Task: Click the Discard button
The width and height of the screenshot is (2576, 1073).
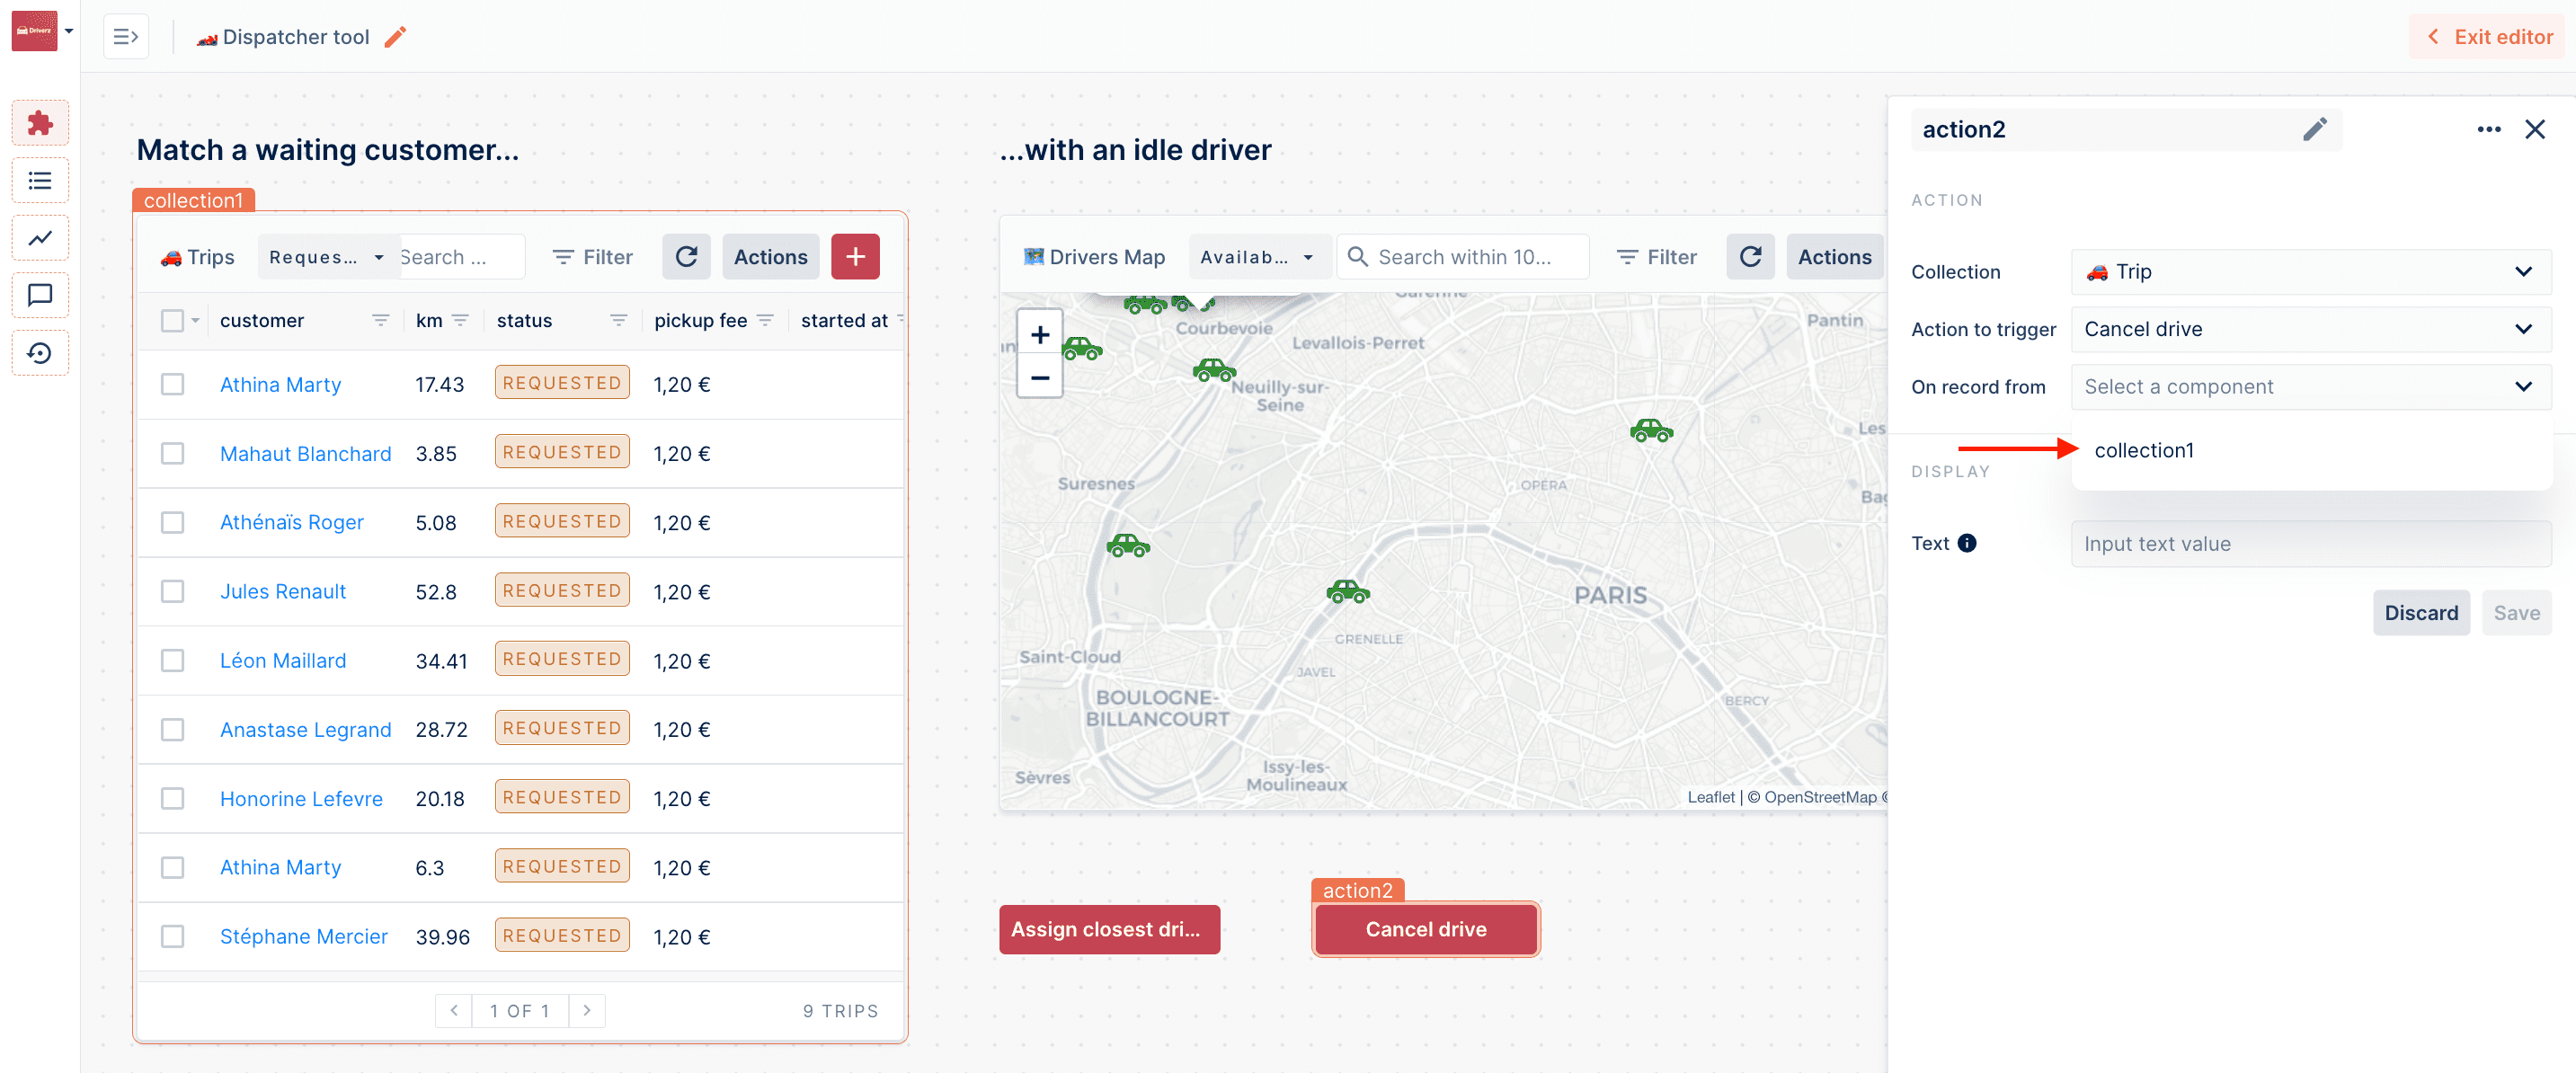Action: tap(2420, 613)
